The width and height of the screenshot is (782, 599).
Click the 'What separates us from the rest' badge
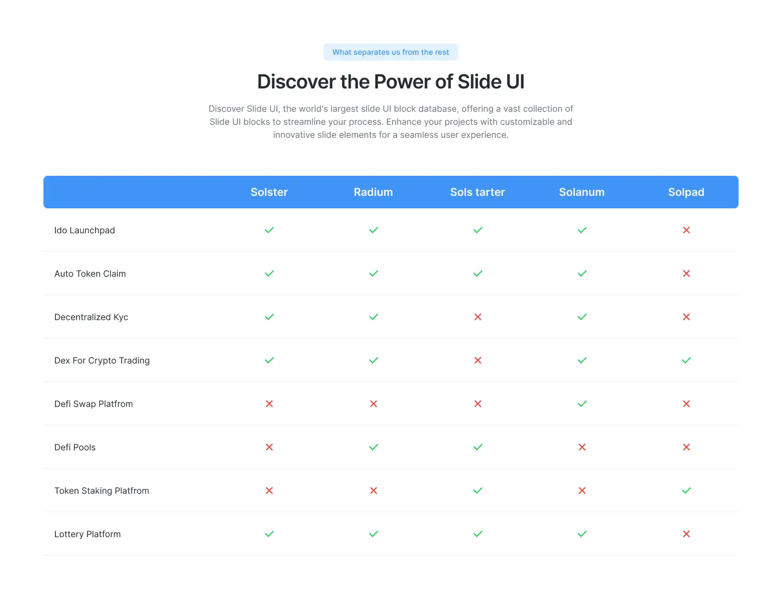391,52
